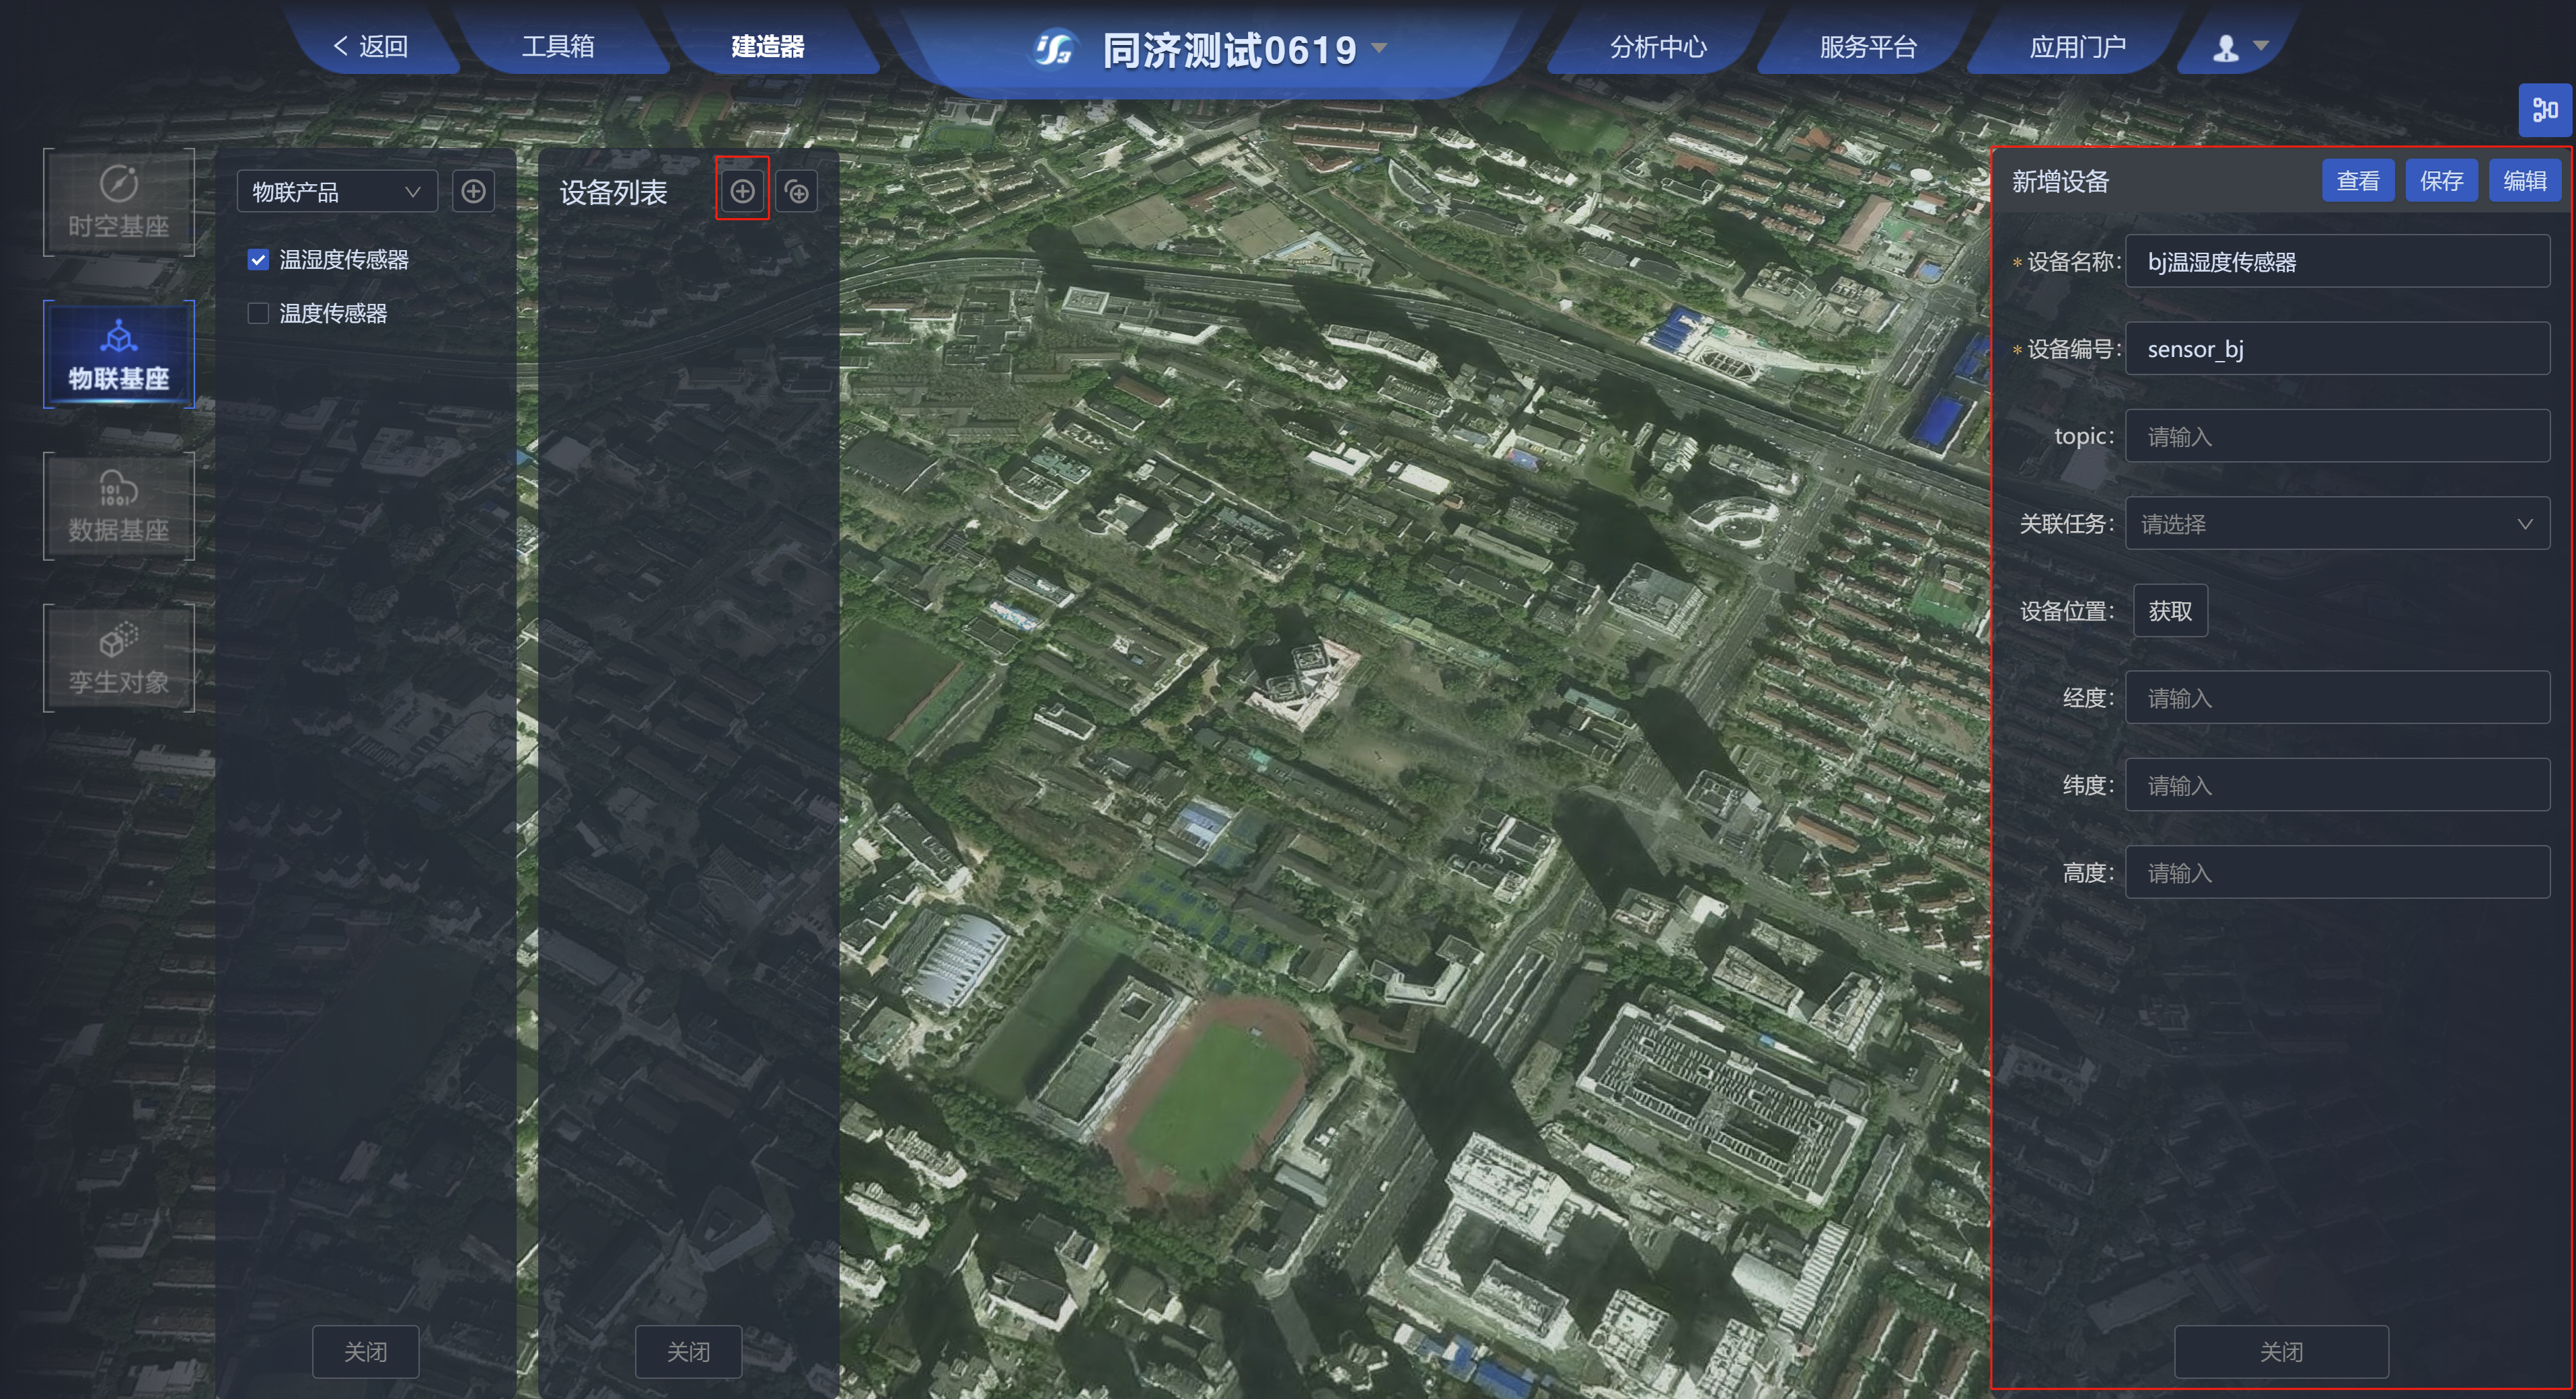
Task: Close the 新增设备 panel with 关闭
Action: click(x=2281, y=1352)
